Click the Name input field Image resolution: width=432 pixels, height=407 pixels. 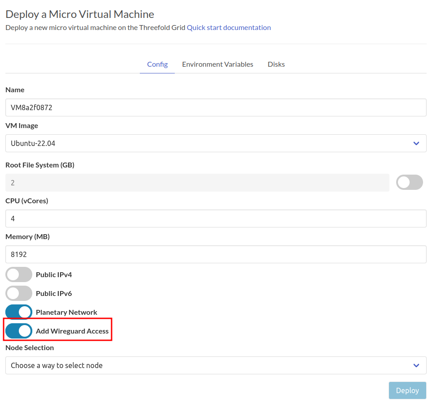coord(215,107)
